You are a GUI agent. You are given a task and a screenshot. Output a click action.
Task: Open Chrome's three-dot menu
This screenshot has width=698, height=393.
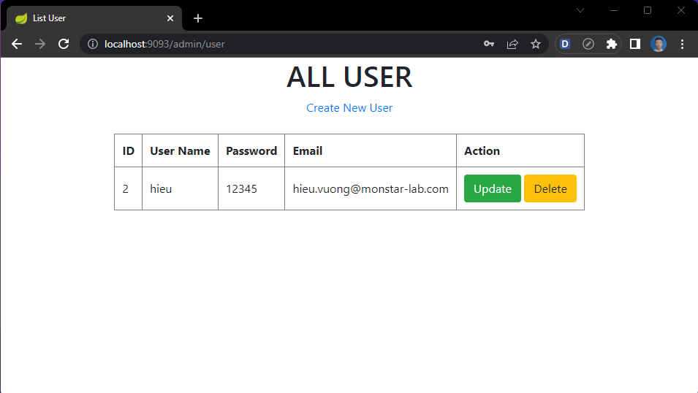pyautogui.click(x=682, y=44)
